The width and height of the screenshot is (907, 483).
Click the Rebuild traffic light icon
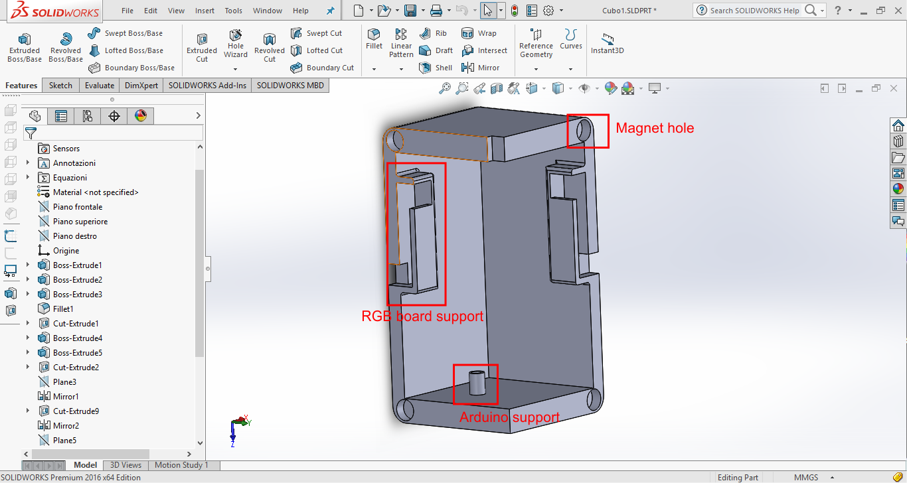click(515, 11)
